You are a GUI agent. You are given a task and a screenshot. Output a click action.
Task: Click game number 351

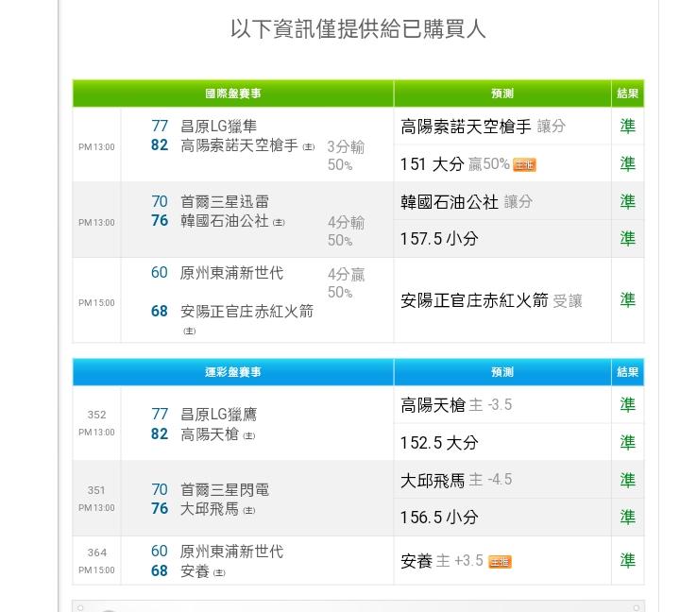click(x=96, y=490)
